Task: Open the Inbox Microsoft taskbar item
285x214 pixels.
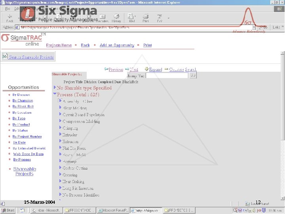Action: [x=46, y=210]
